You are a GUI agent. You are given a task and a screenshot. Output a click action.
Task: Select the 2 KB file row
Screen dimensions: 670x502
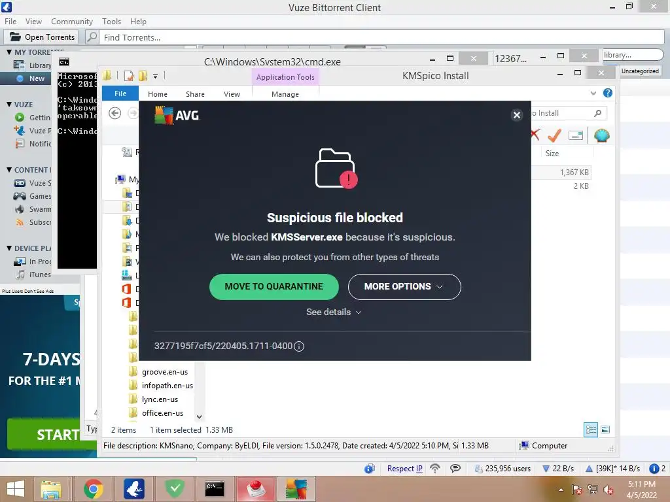[x=562, y=186]
